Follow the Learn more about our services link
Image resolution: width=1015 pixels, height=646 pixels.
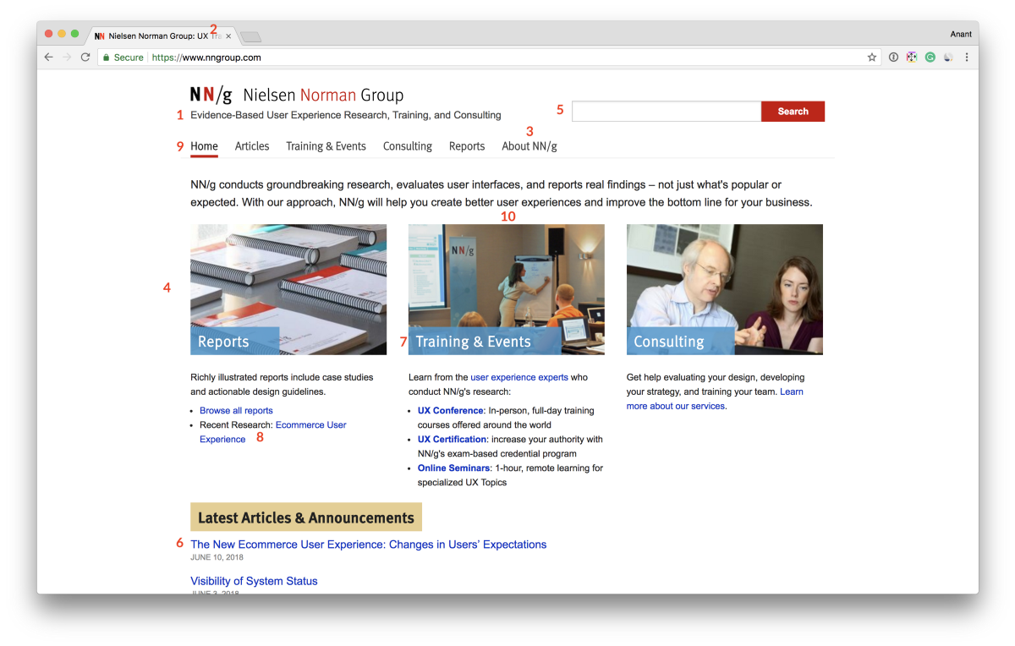click(715, 399)
